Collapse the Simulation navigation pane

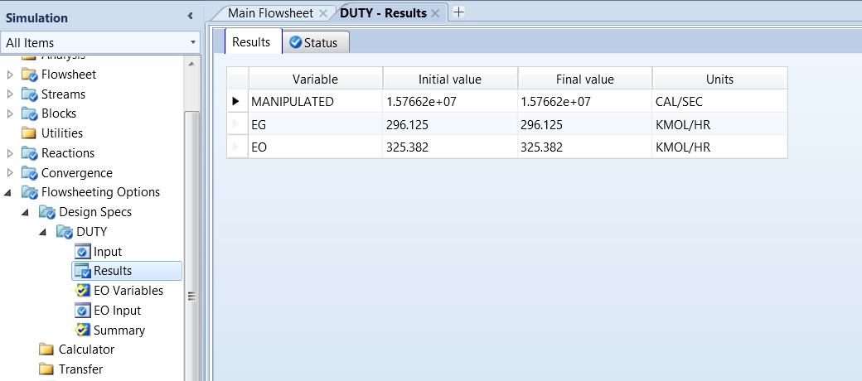190,16
